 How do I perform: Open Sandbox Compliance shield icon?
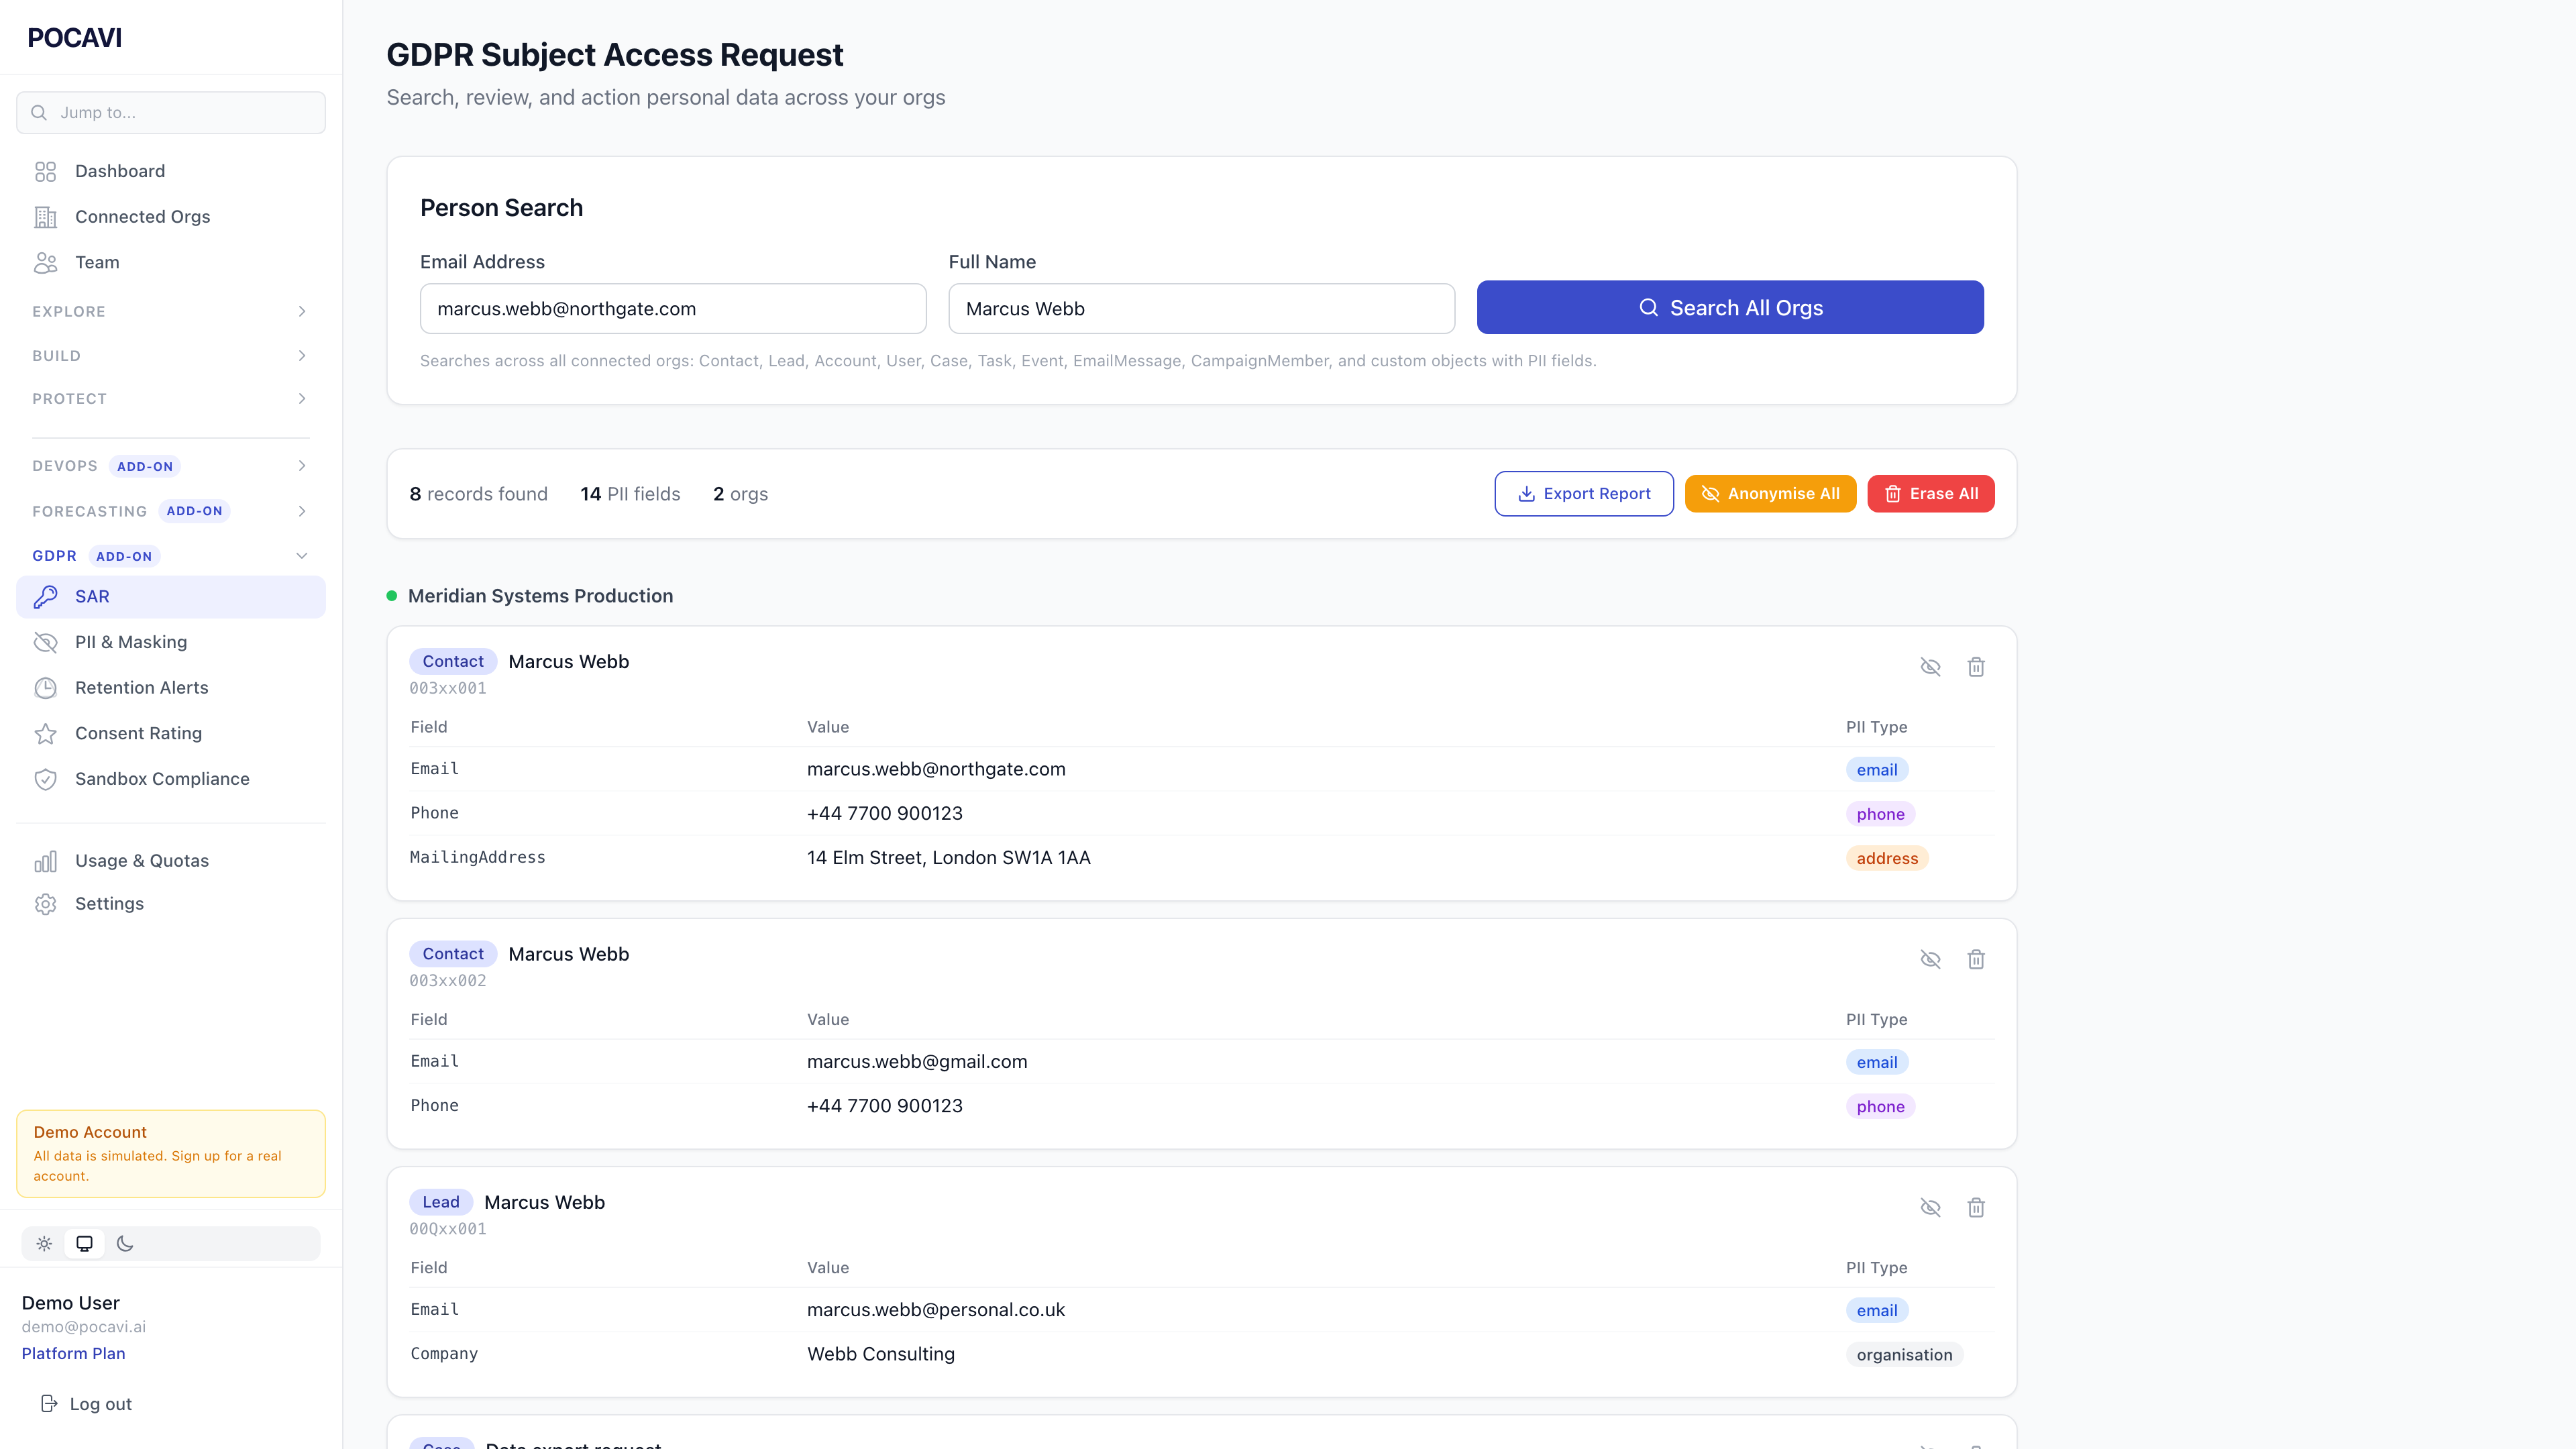pyautogui.click(x=46, y=779)
